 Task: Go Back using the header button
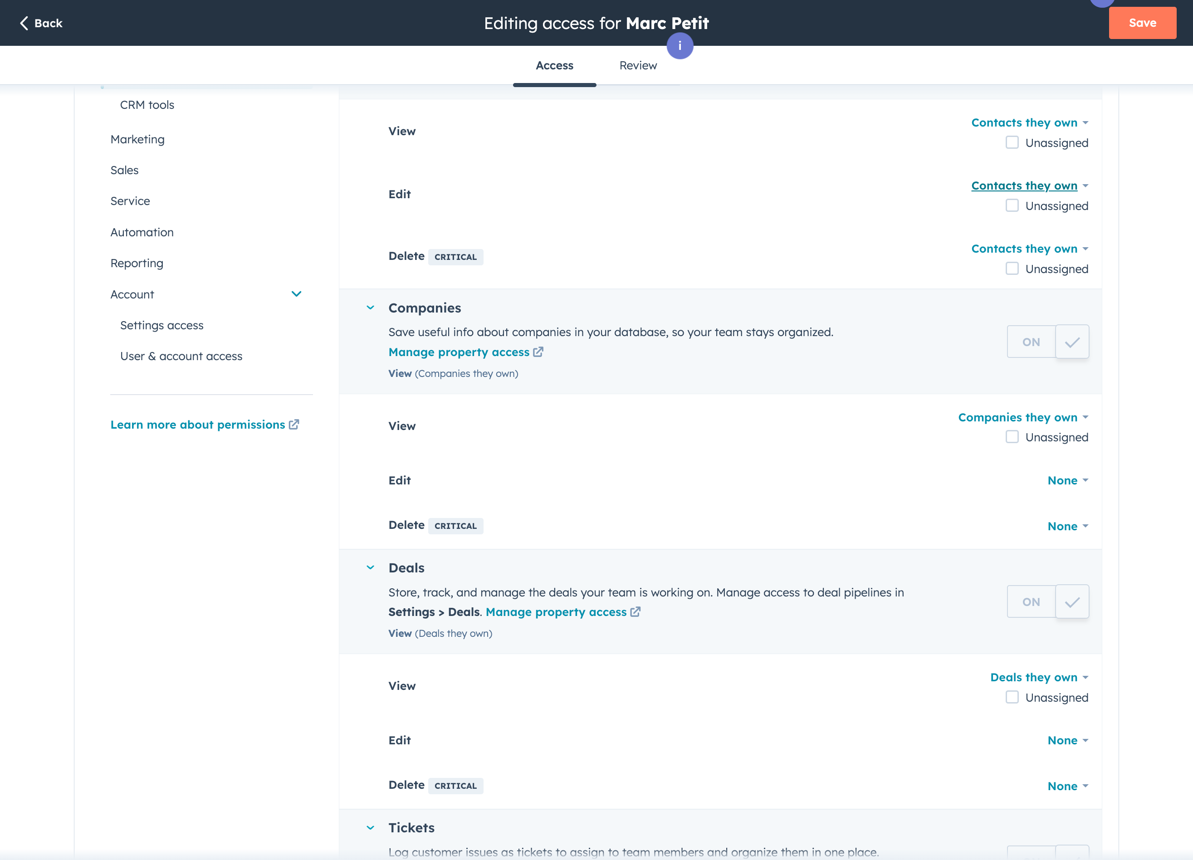click(x=41, y=23)
